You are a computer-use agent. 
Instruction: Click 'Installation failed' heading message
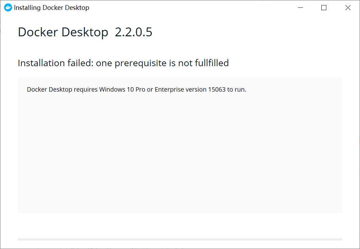click(x=123, y=63)
